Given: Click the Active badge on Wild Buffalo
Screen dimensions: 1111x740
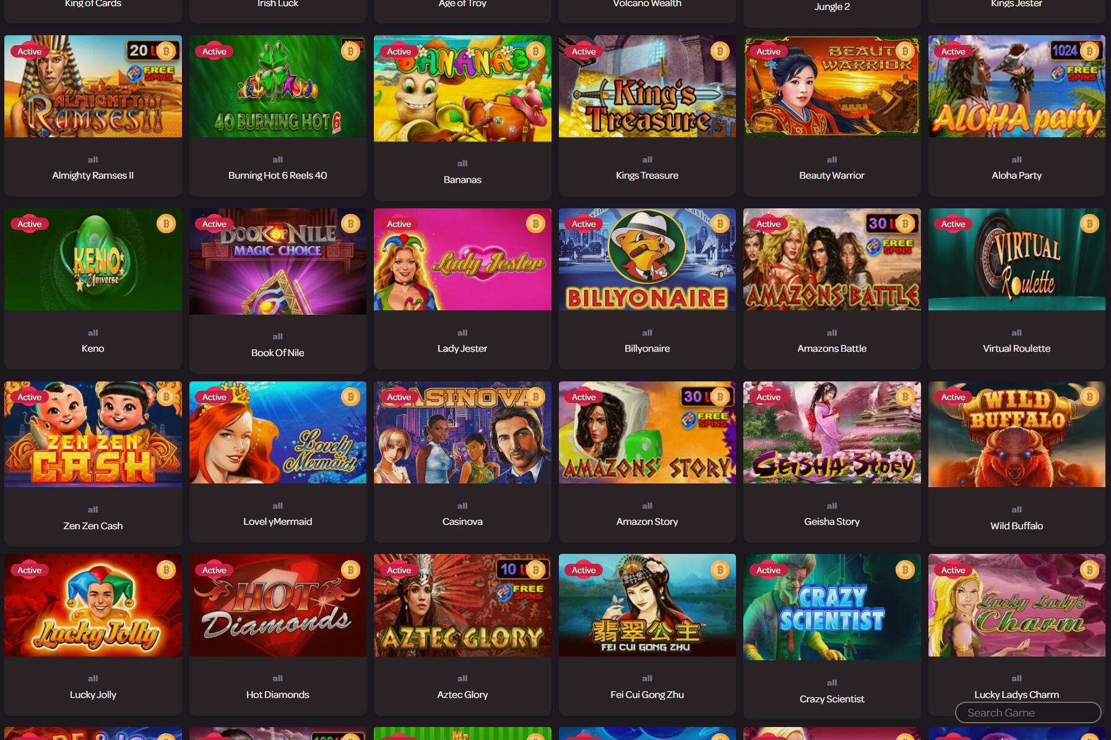Looking at the screenshot, I should [x=953, y=397].
